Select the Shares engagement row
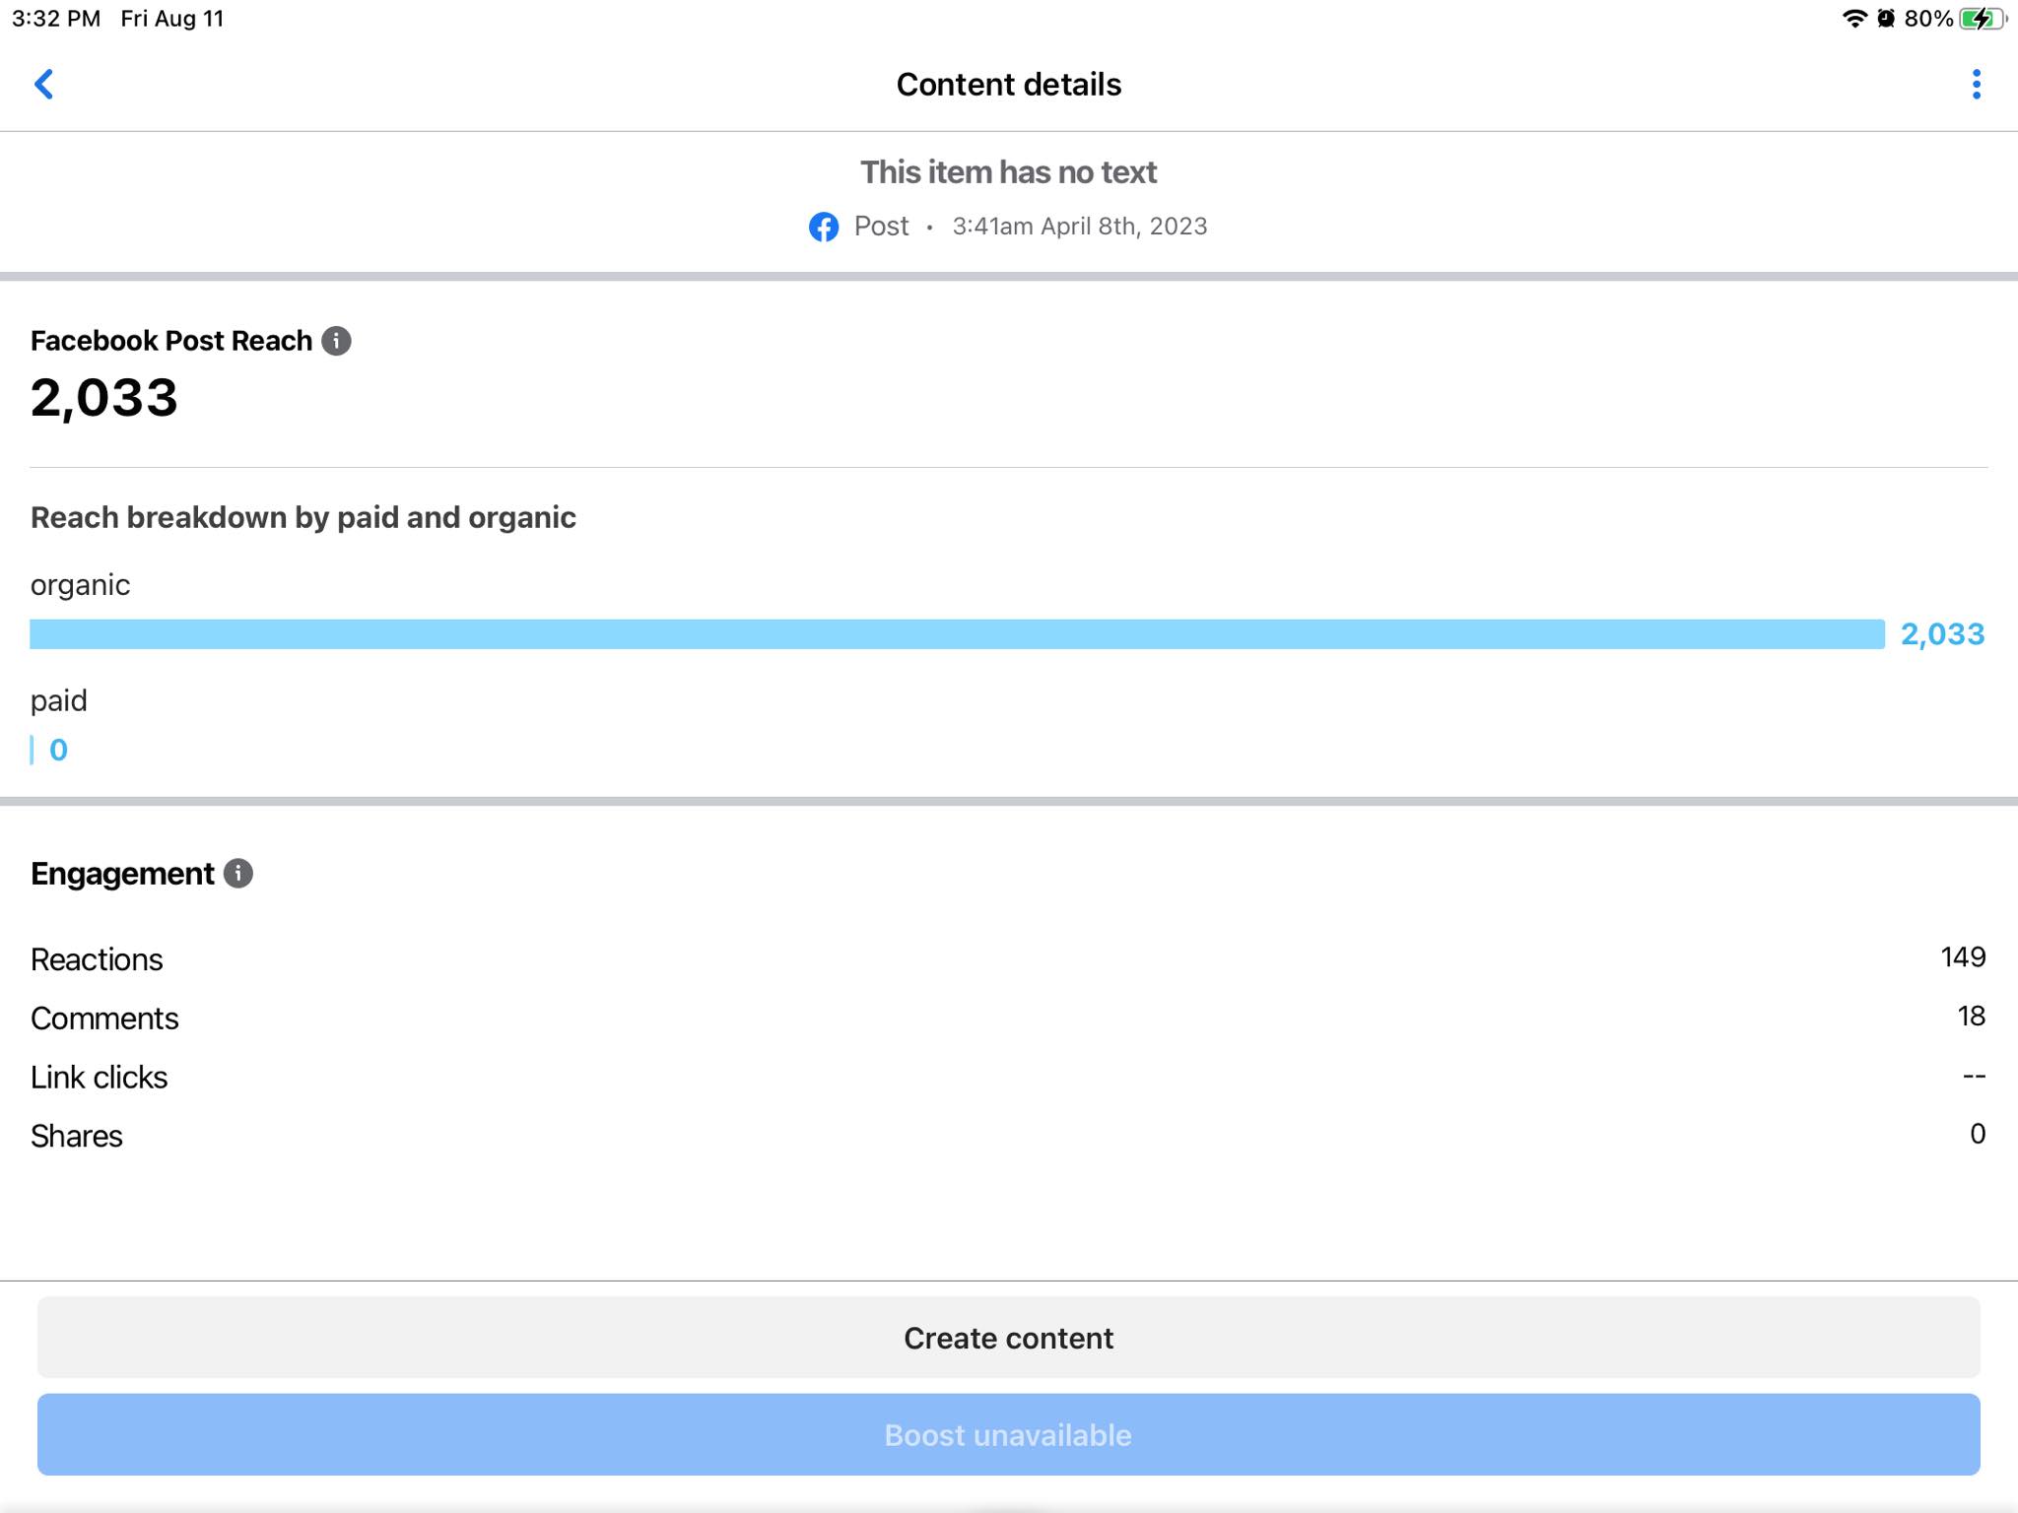This screenshot has width=2018, height=1513. [1007, 1136]
